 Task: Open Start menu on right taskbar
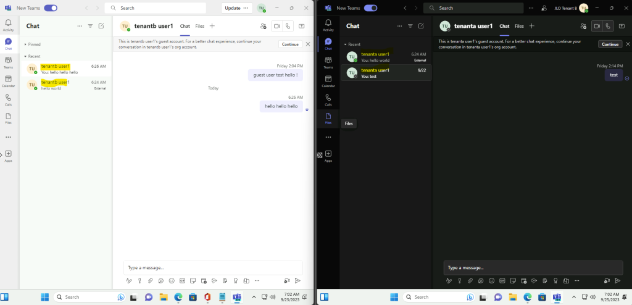coord(394,297)
